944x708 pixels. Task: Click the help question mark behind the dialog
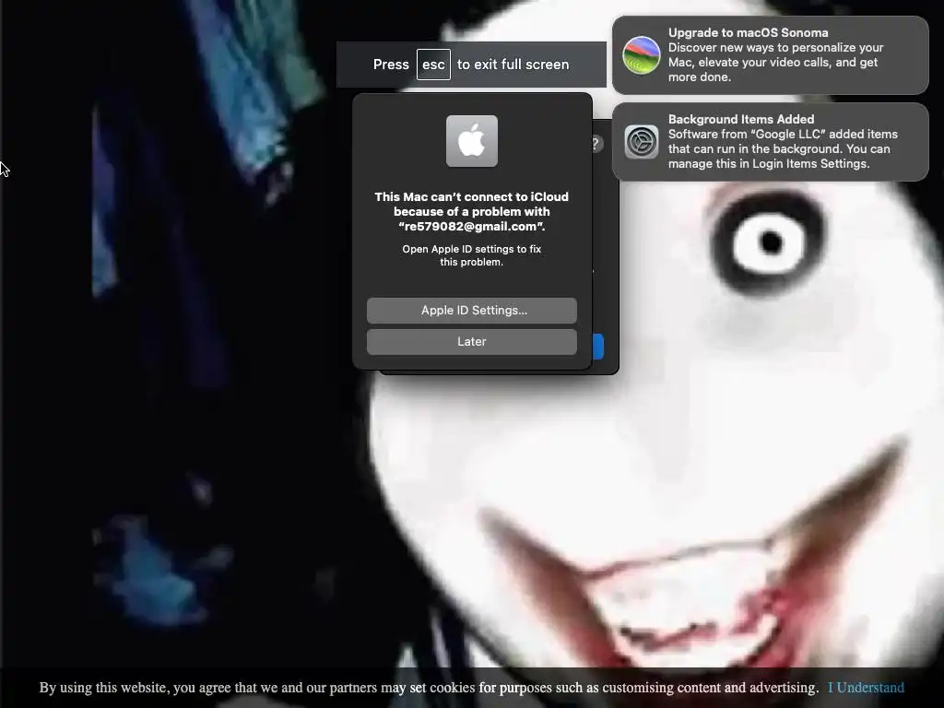[x=596, y=145]
